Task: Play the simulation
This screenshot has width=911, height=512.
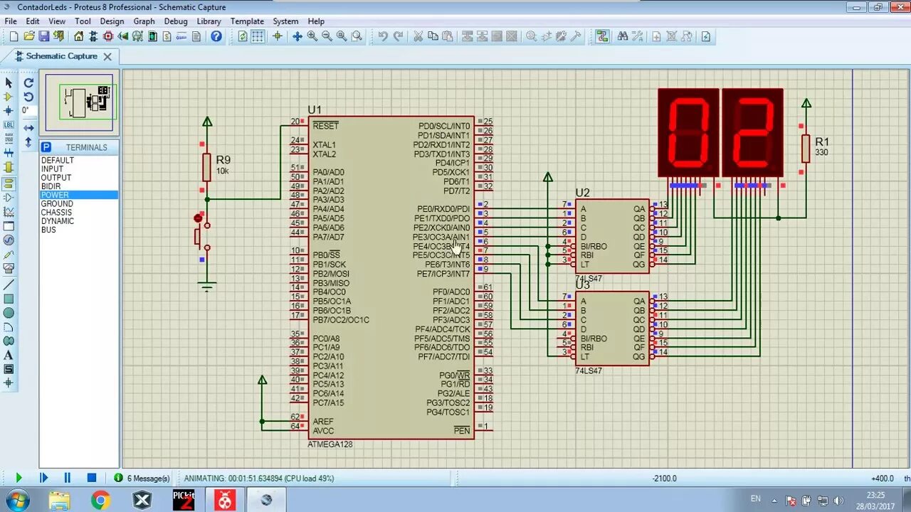Action: 19,479
